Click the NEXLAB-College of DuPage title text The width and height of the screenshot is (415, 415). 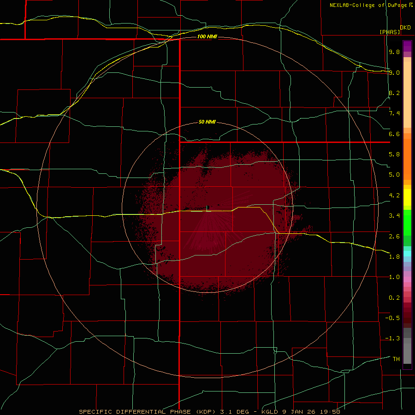pos(368,5)
